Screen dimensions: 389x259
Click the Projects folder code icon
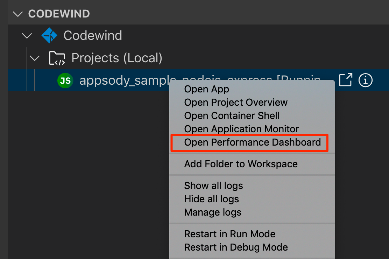(57, 58)
